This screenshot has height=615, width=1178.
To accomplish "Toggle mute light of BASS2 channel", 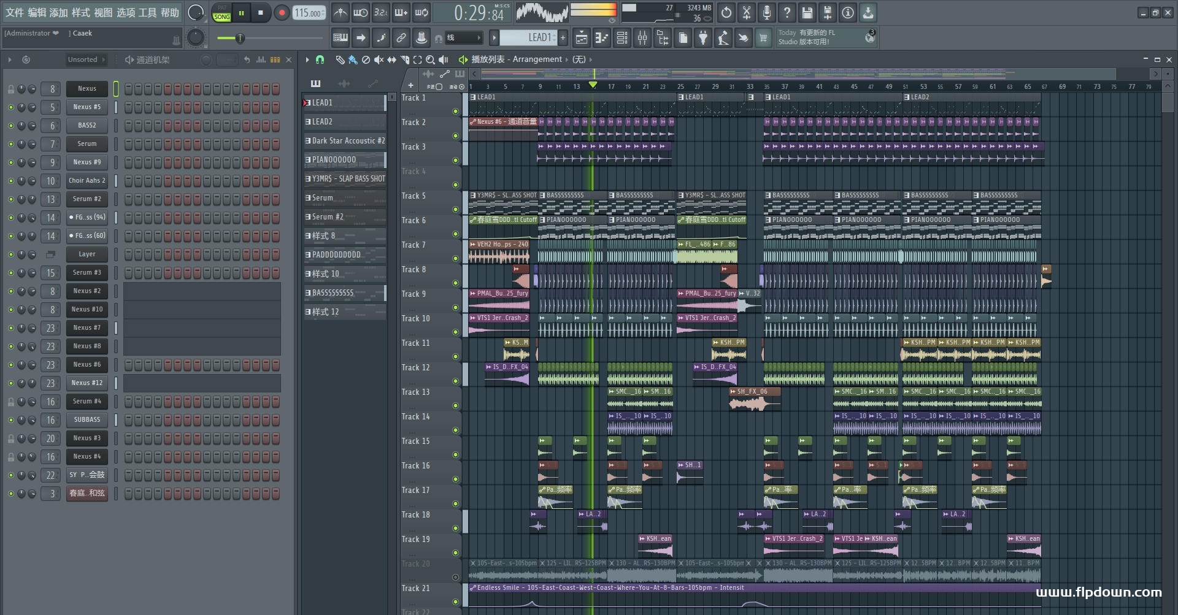I will [x=10, y=126].
